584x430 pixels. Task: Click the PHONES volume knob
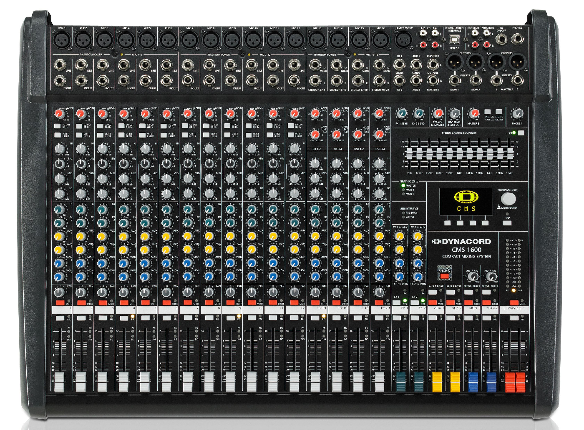(x=517, y=113)
